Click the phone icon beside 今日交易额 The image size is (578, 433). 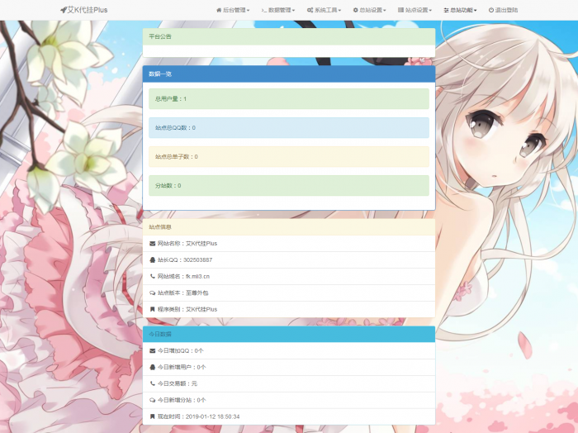[x=152, y=383]
